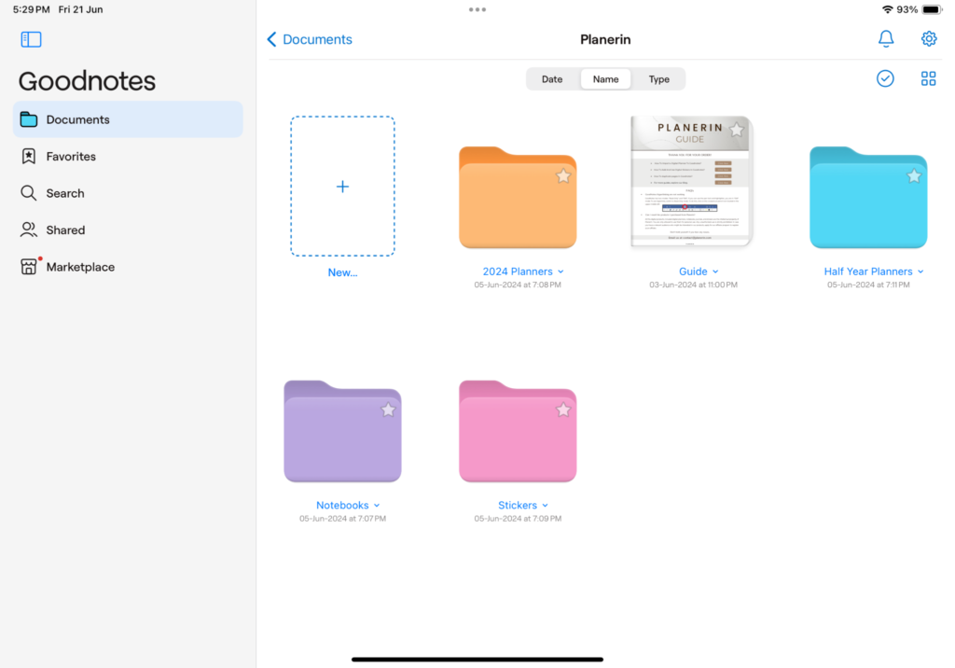Expand Half Year Planners options chevron
This screenshot has height=668, width=955.
click(920, 271)
